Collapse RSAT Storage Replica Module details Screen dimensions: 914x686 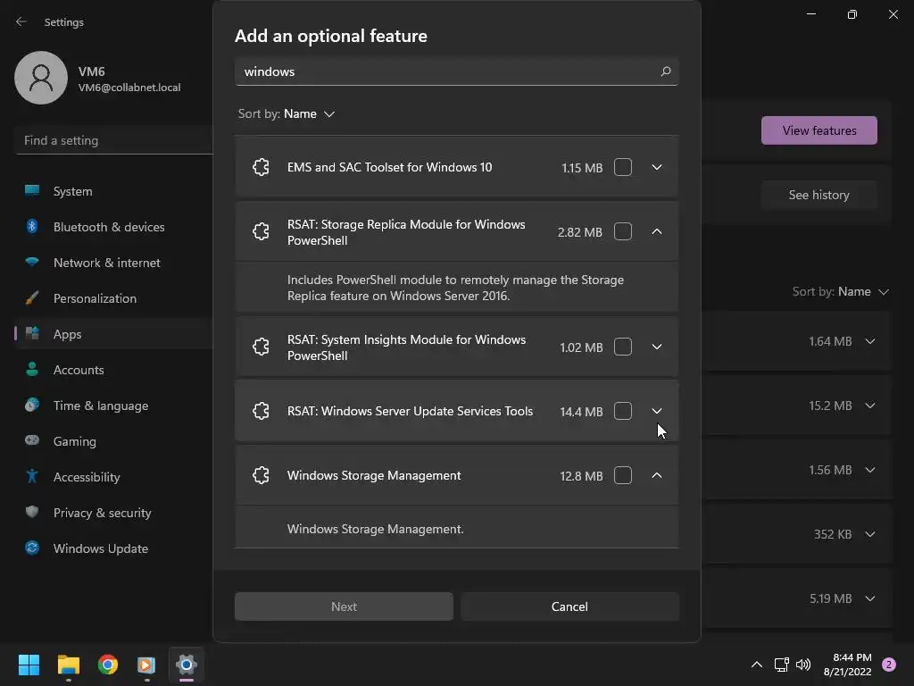tap(657, 231)
